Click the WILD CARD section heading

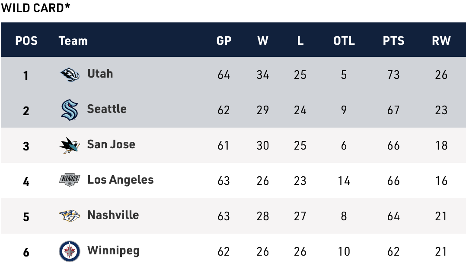tap(35, 8)
